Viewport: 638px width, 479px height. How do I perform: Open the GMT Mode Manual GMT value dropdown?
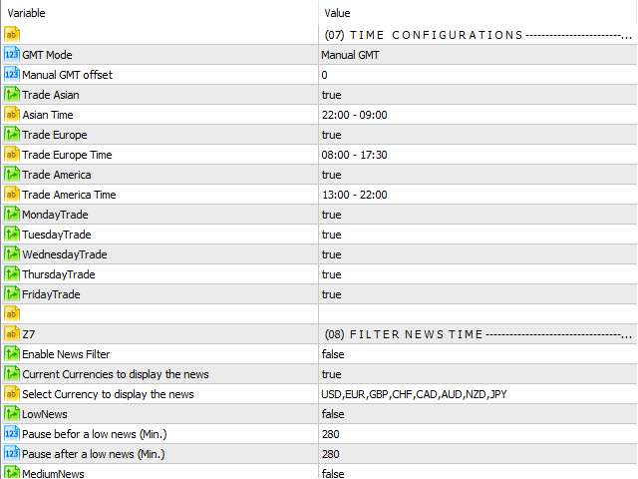click(x=478, y=55)
